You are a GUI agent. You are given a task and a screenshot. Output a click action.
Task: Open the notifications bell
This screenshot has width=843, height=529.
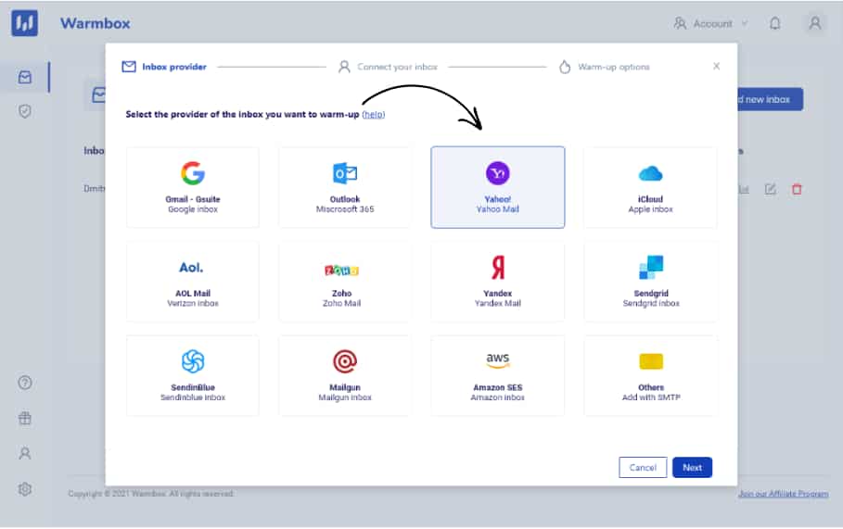[x=775, y=24]
